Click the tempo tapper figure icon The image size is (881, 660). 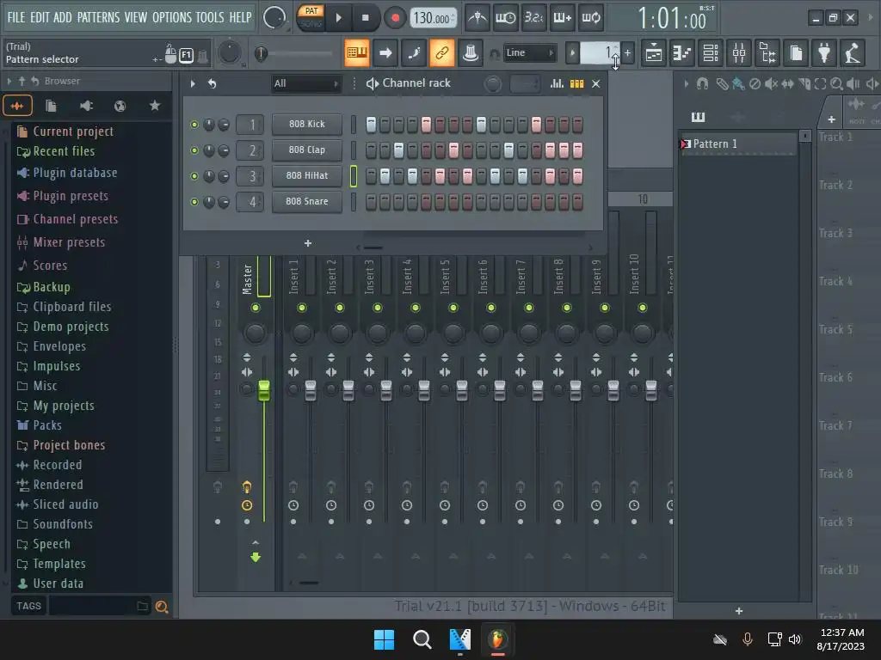click(853, 53)
